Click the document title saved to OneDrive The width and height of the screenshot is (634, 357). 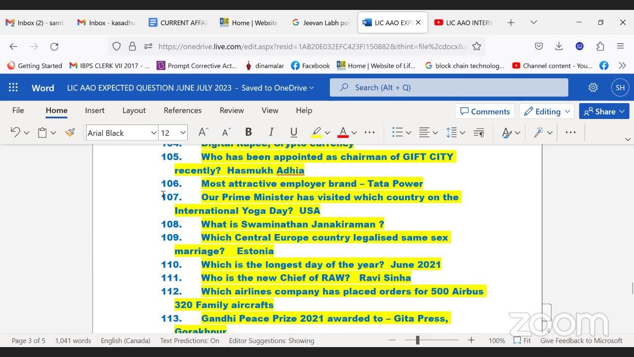pos(191,88)
